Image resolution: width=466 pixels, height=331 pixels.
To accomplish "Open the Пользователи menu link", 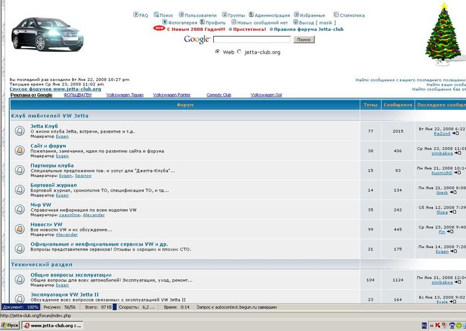I will [x=200, y=16].
